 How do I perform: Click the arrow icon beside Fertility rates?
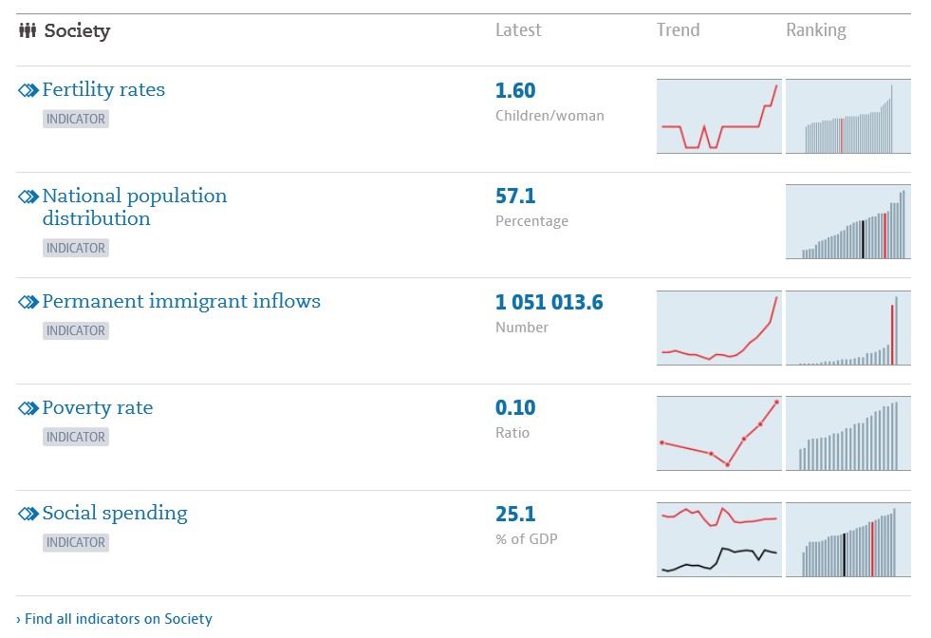pos(28,90)
